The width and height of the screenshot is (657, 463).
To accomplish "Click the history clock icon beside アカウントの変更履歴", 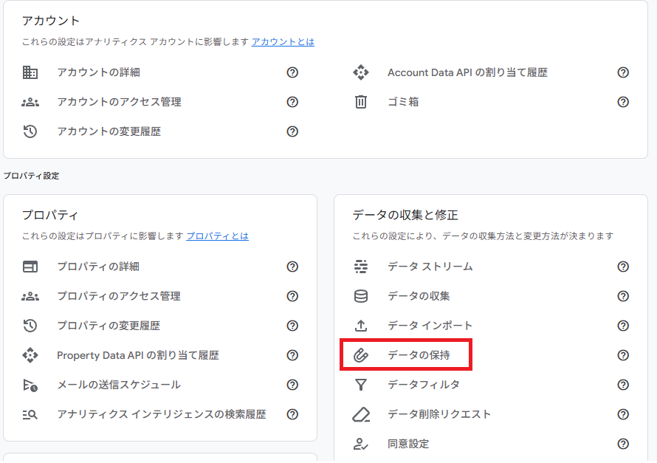I will [x=30, y=131].
